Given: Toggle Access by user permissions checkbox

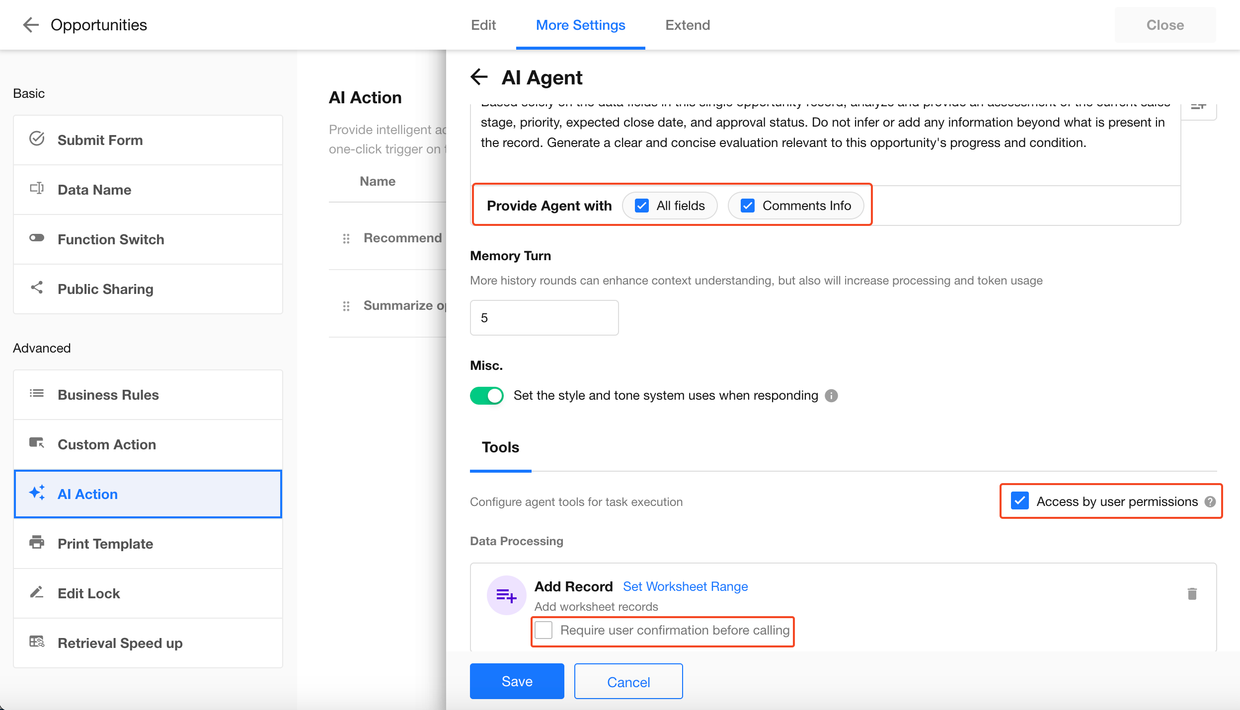Looking at the screenshot, I should point(1020,501).
